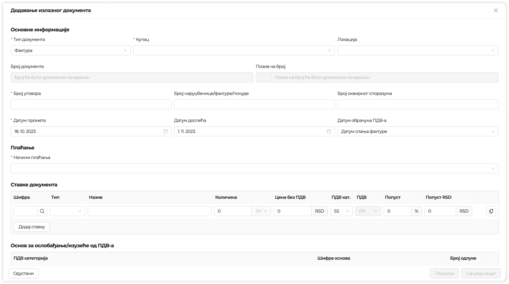Click the Количина column header
The width and height of the screenshot is (509, 284).
tap(226, 197)
